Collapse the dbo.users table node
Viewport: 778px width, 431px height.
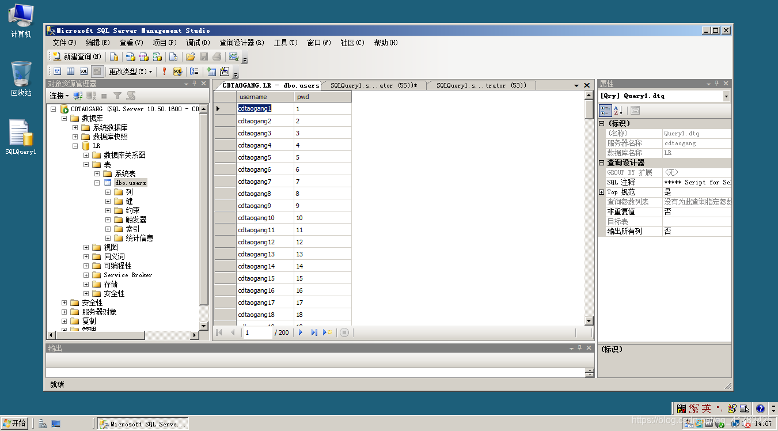pos(97,183)
